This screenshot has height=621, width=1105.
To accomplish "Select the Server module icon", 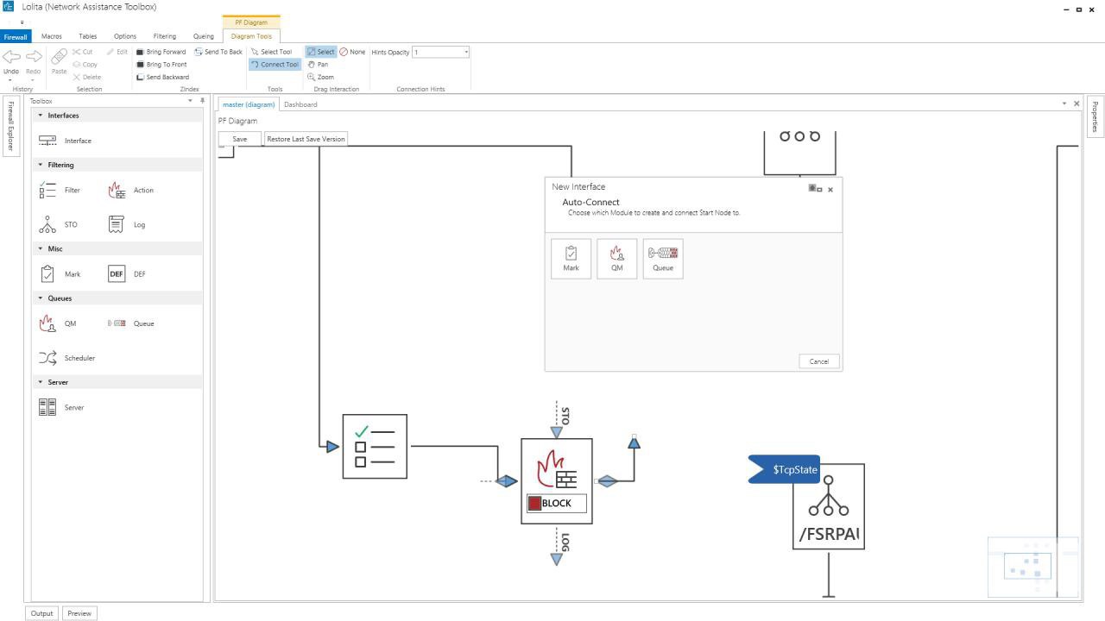I will (48, 407).
